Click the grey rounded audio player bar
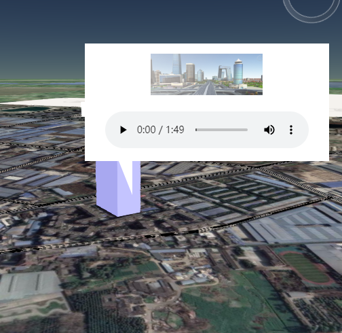 click(x=207, y=130)
